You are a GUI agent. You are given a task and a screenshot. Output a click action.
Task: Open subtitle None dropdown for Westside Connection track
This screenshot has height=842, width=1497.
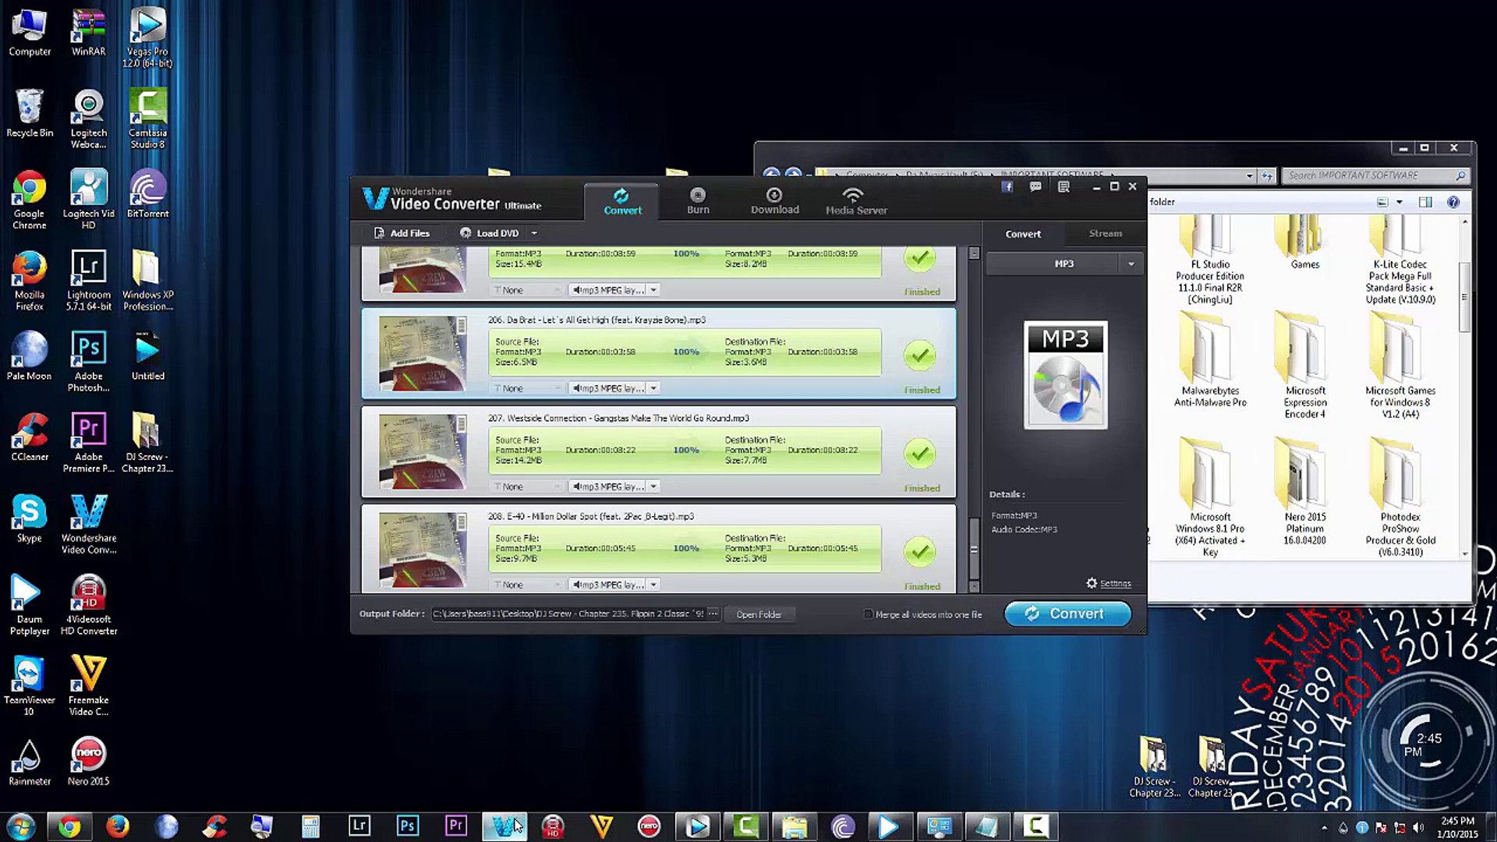(x=526, y=486)
